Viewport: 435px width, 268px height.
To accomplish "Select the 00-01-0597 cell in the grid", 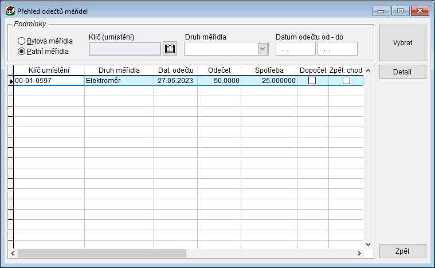I will click(49, 81).
